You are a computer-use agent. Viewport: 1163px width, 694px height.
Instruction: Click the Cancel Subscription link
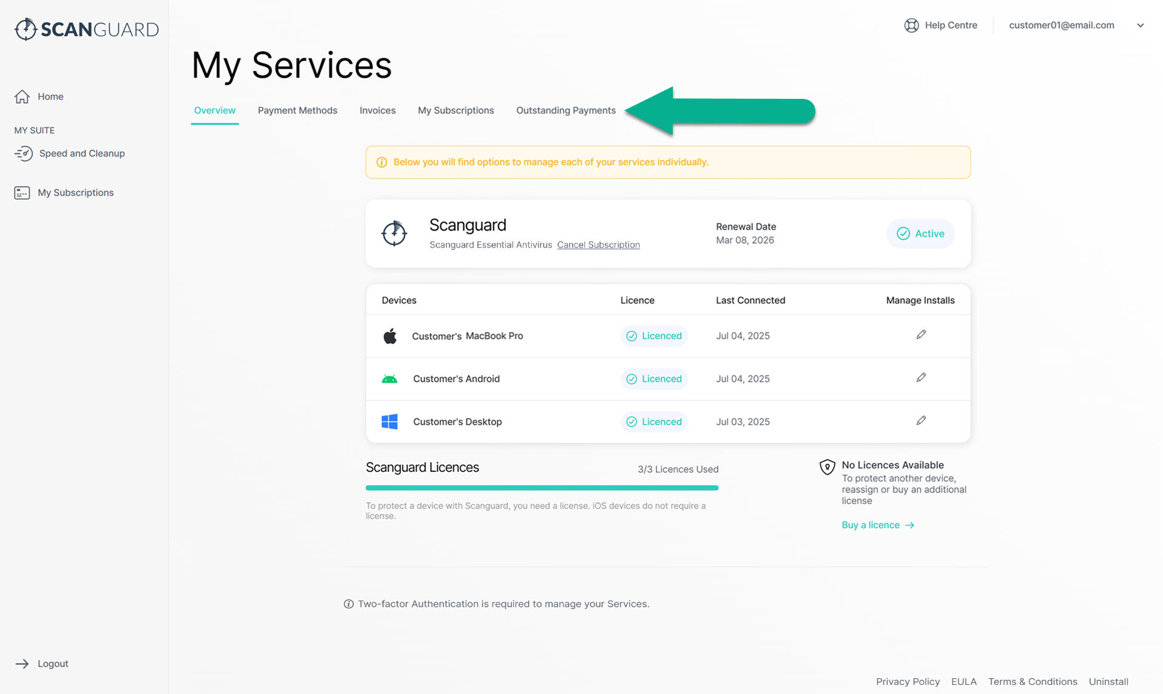[598, 245]
